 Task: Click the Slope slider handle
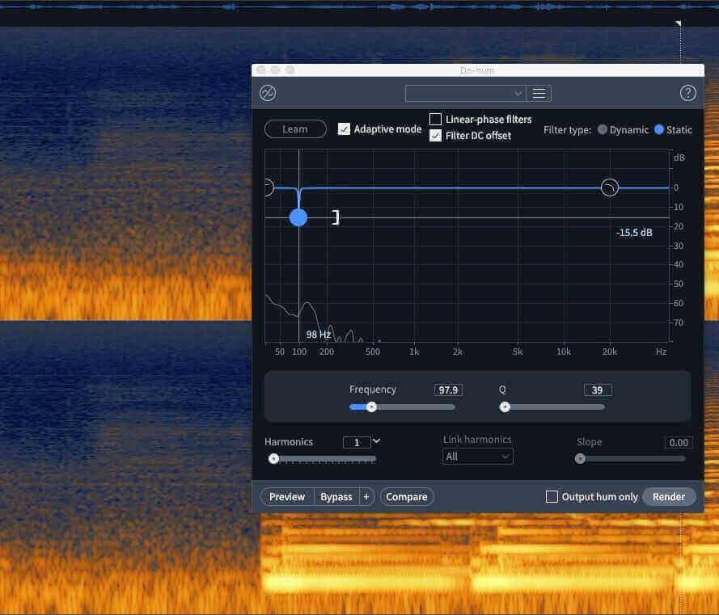click(580, 459)
